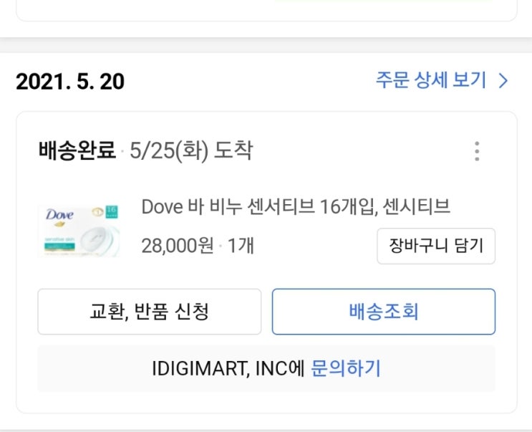Click the 1개 quantity label

point(241,246)
